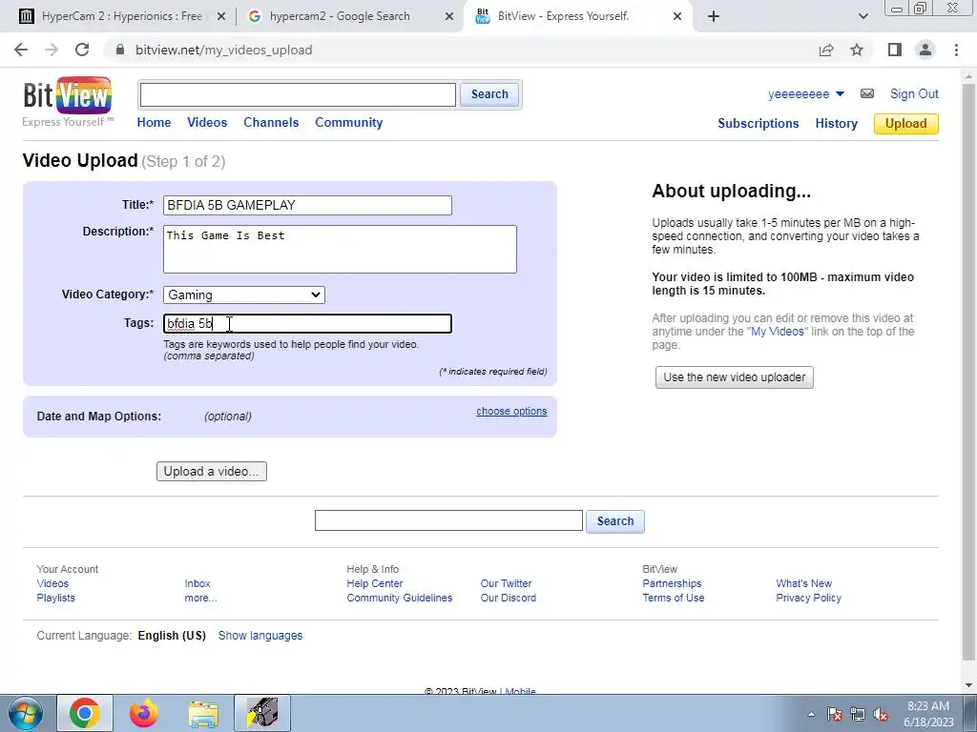Launch Firefox from taskbar
Screen dimensions: 977x732
[x=144, y=713]
